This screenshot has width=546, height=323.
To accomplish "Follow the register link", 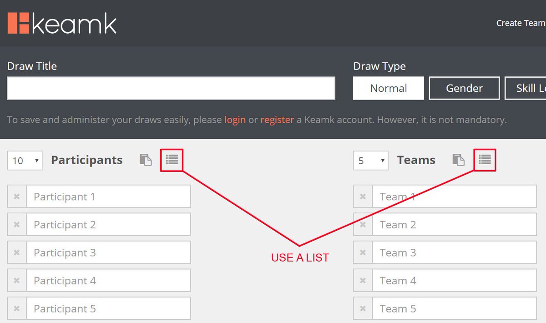I will [x=277, y=120].
